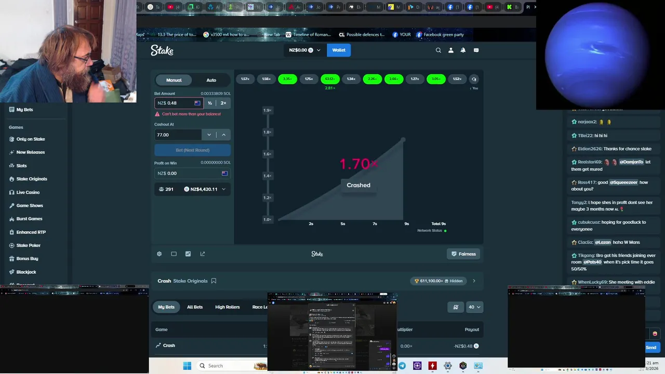Open game settings gear icon

tap(159, 254)
